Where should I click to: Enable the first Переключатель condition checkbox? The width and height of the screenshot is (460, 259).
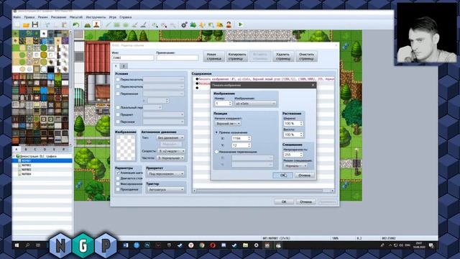coord(118,79)
